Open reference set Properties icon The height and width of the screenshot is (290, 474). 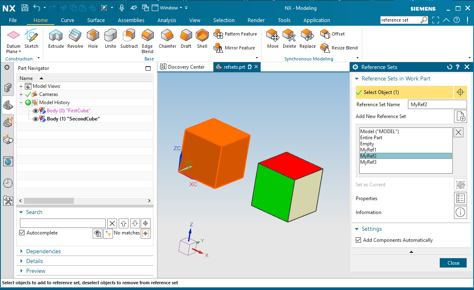[461, 199]
